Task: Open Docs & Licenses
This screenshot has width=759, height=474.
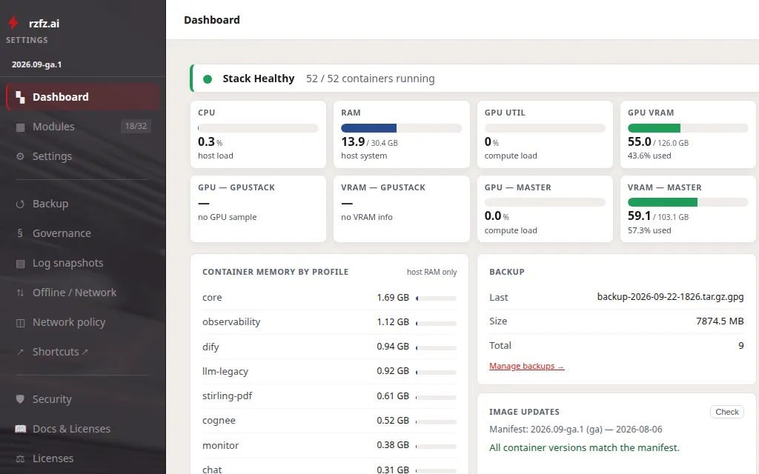Action: tap(83, 429)
